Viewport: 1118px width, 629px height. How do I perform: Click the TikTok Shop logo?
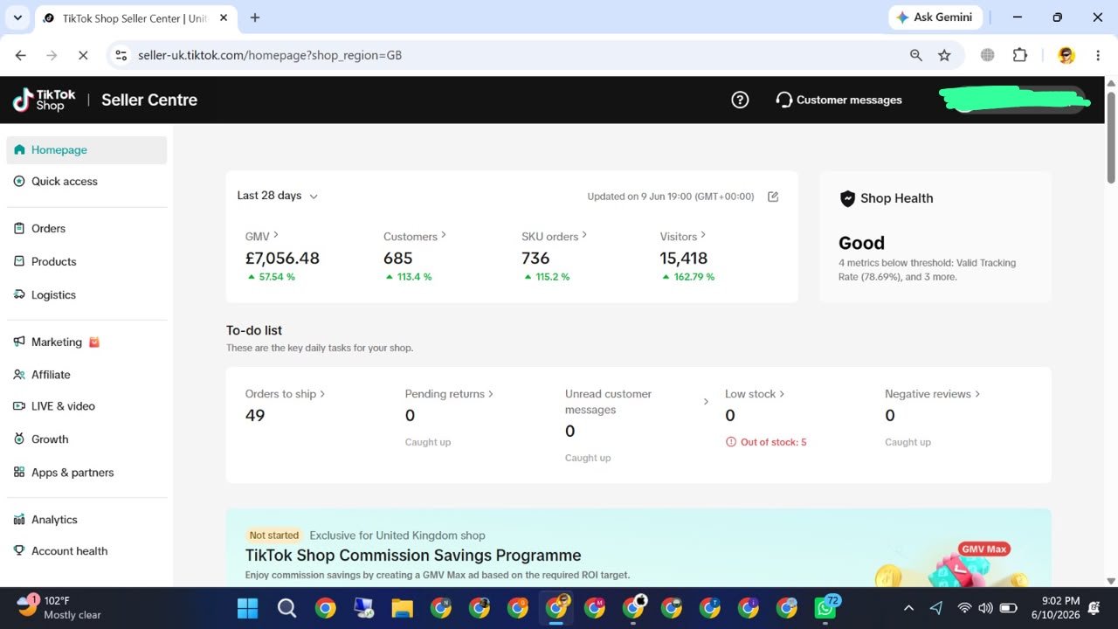45,100
